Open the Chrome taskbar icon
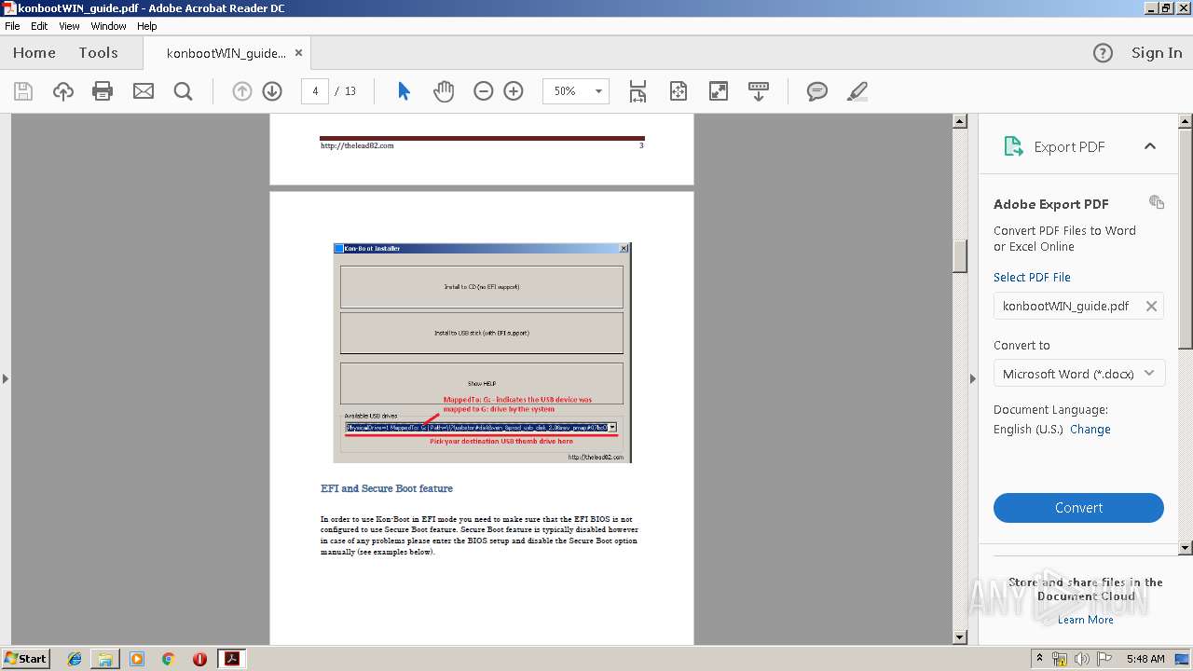The width and height of the screenshot is (1193, 671). pyautogui.click(x=168, y=659)
